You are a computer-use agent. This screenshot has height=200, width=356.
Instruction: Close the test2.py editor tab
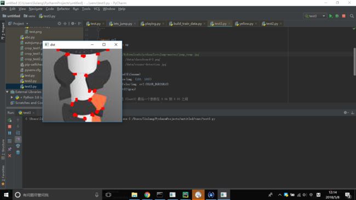[281, 24]
